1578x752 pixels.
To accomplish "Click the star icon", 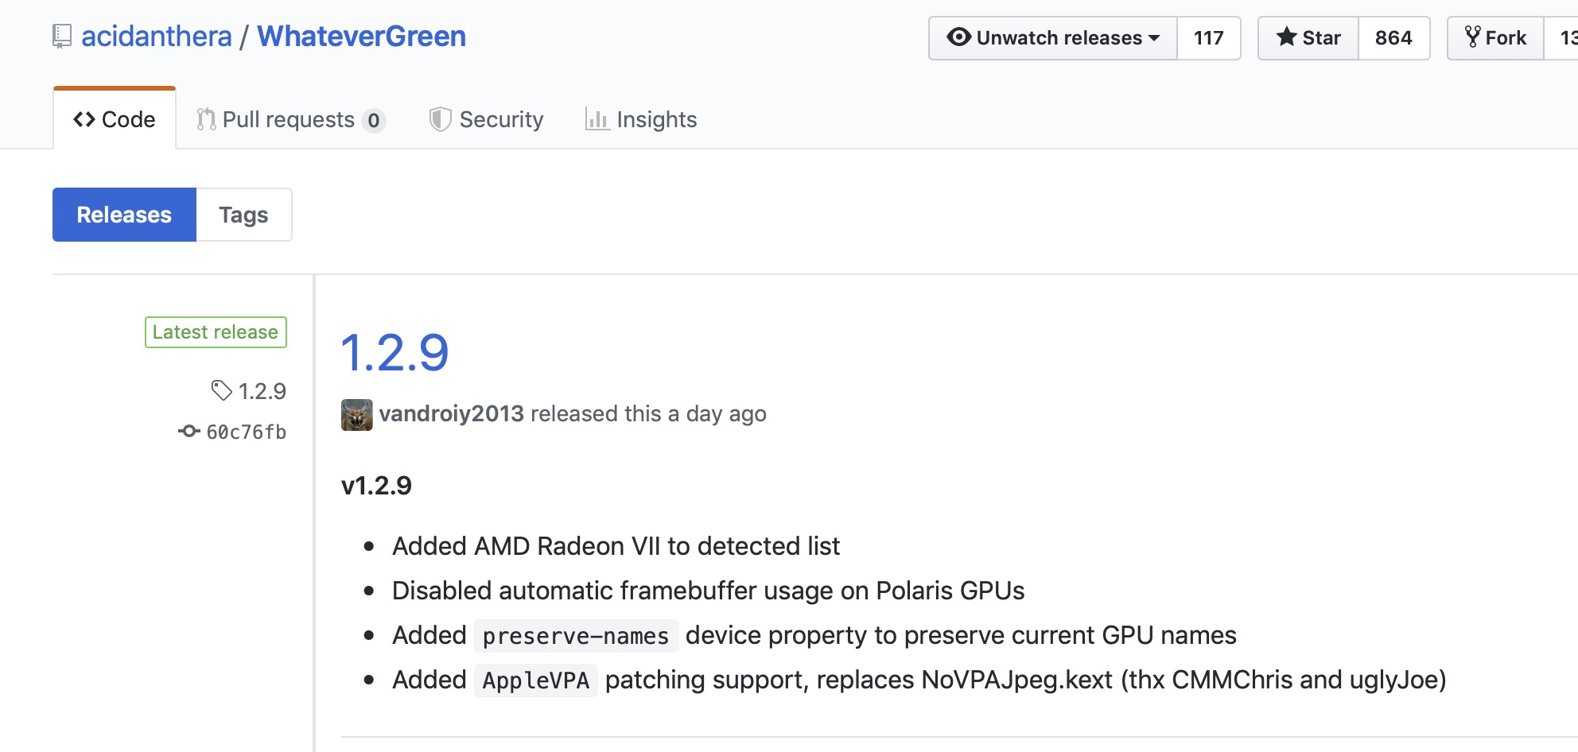I will point(1286,37).
